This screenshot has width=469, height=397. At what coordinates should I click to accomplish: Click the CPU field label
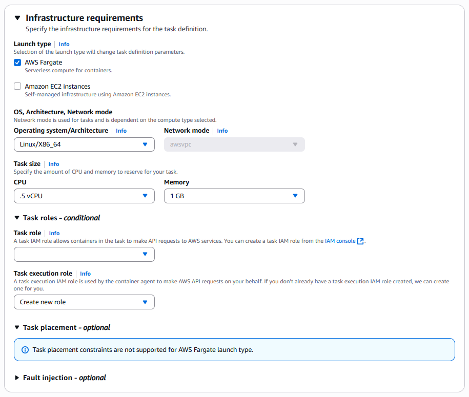[x=20, y=182]
